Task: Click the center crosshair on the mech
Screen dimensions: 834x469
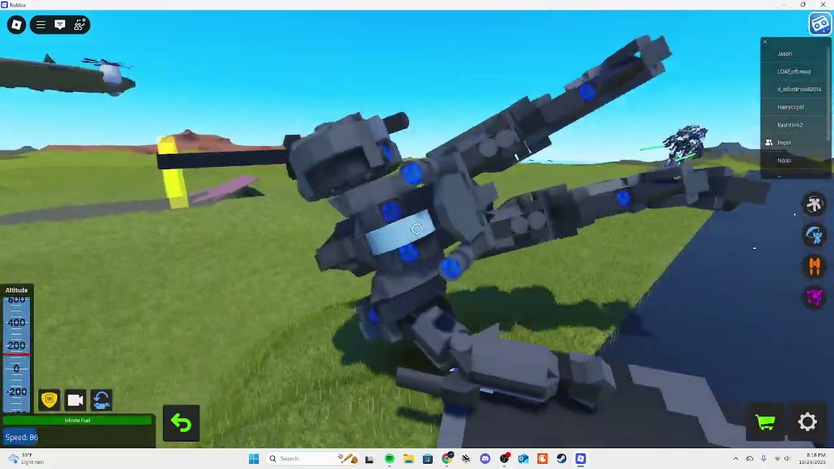Action: click(x=416, y=229)
